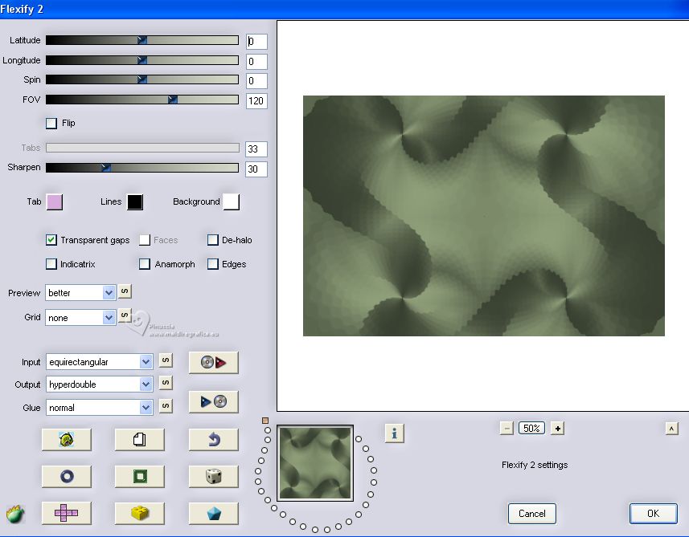This screenshot has width=689, height=537.
Task: Open the pink Tab color swatch
Action: (55, 202)
